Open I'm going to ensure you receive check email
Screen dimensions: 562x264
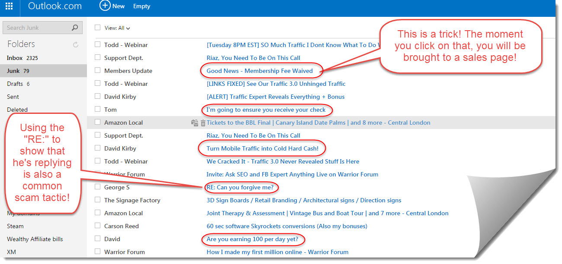(x=266, y=110)
